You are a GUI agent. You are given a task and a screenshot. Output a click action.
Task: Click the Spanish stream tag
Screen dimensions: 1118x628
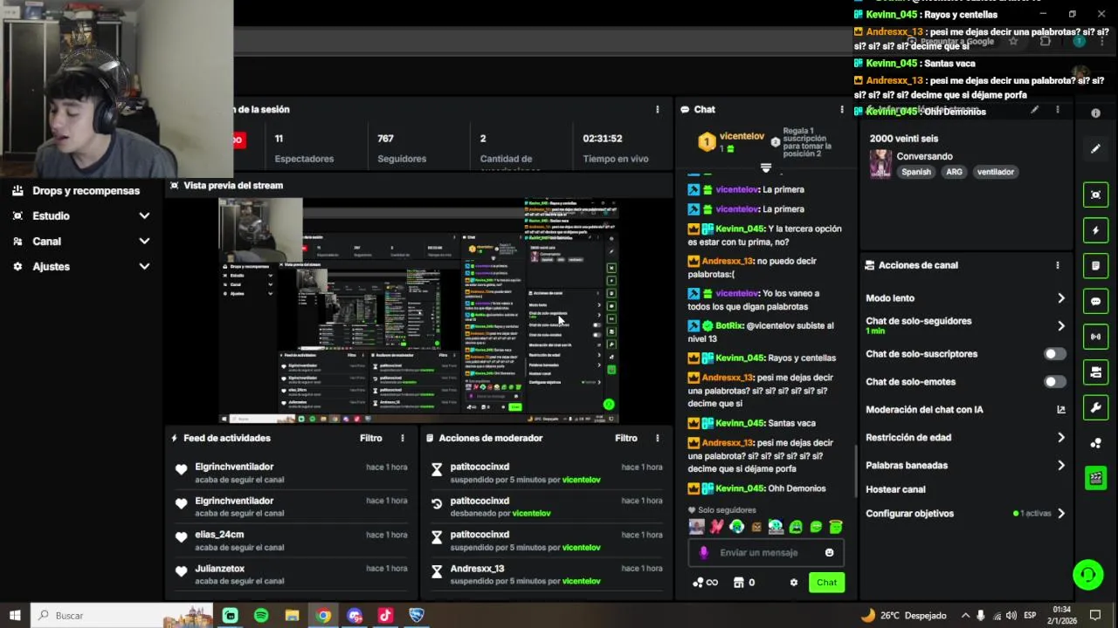(916, 172)
